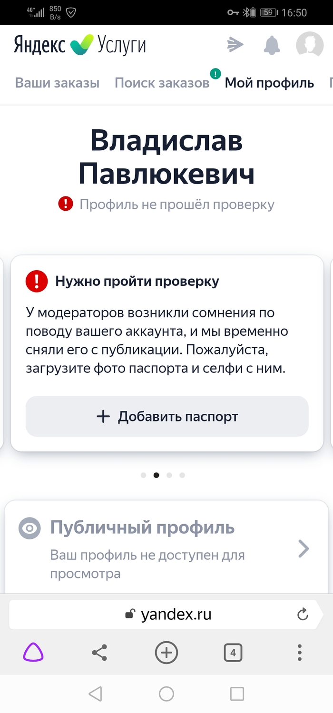The height and width of the screenshot is (713, 333).
Task: Tap the Yandex Uslugi logo
Action: (x=80, y=45)
